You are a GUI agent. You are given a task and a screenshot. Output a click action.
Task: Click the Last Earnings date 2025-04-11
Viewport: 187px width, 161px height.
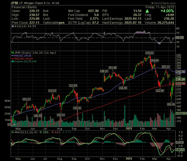[133, 19]
